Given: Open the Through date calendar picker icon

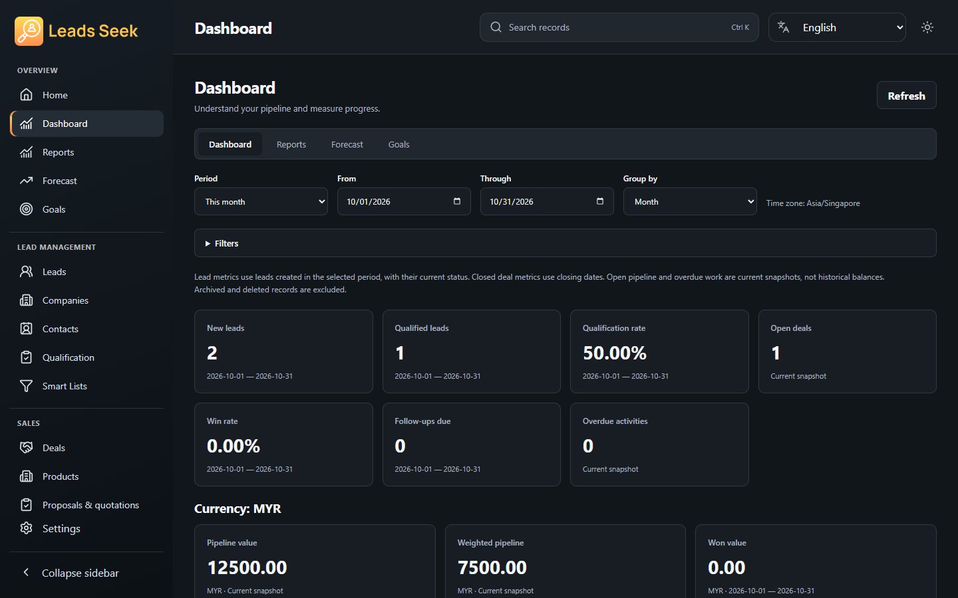Looking at the screenshot, I should (600, 201).
